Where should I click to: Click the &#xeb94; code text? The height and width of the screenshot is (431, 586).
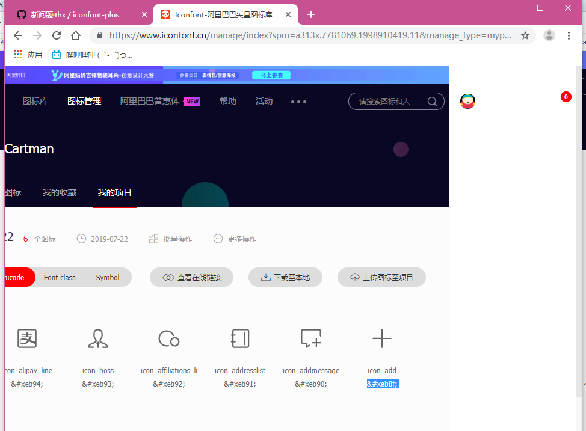(27, 384)
